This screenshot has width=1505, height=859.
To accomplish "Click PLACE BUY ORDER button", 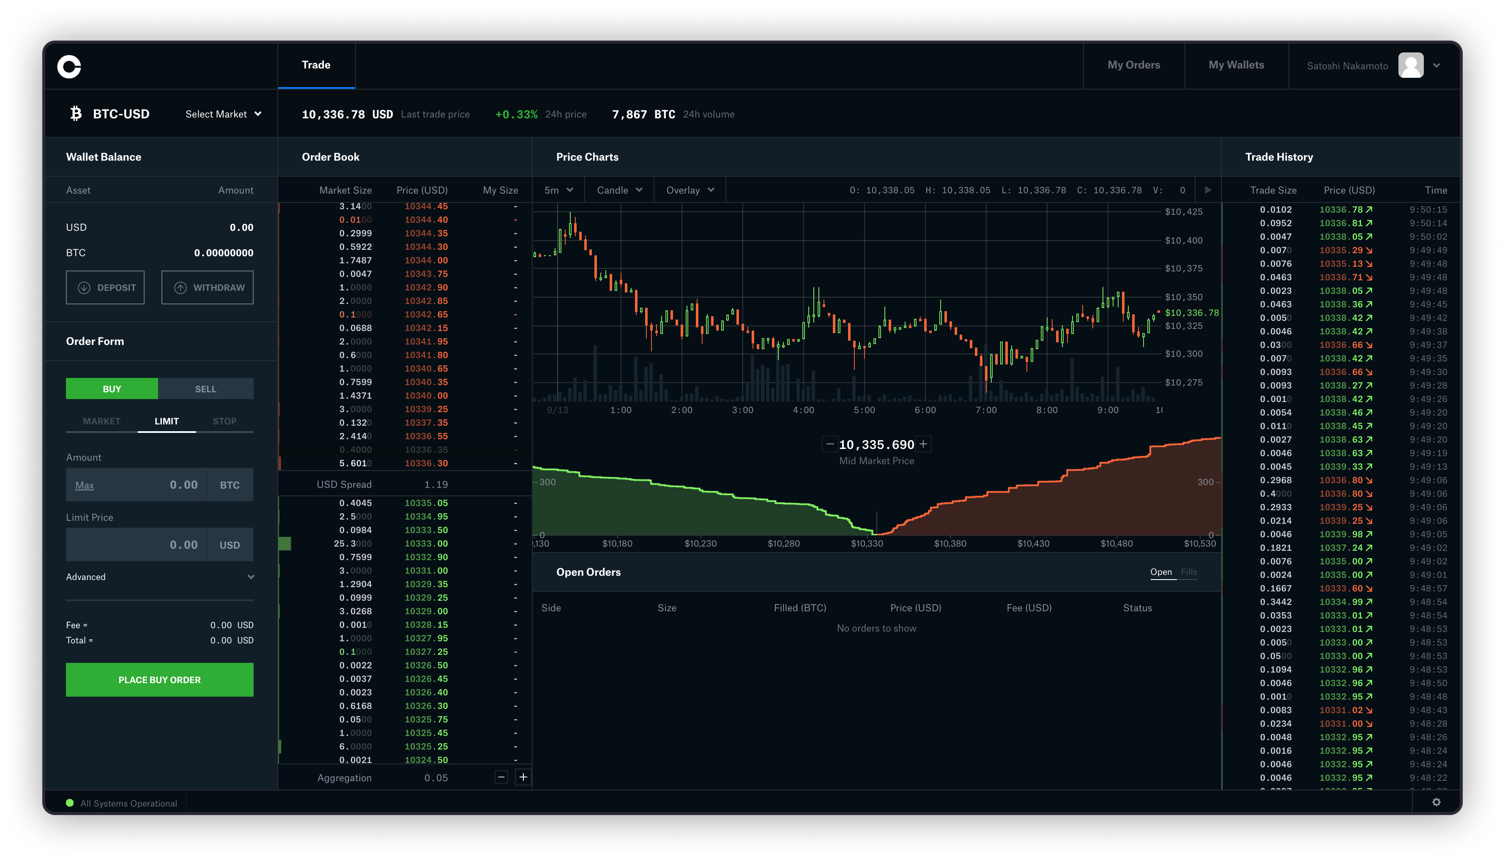I will tap(159, 679).
